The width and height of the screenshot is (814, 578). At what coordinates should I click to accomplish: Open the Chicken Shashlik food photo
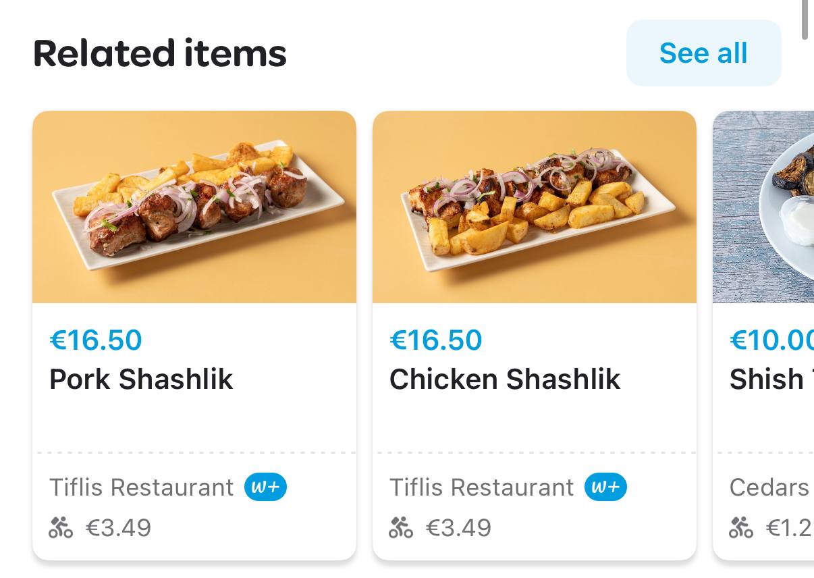pyautogui.click(x=535, y=207)
